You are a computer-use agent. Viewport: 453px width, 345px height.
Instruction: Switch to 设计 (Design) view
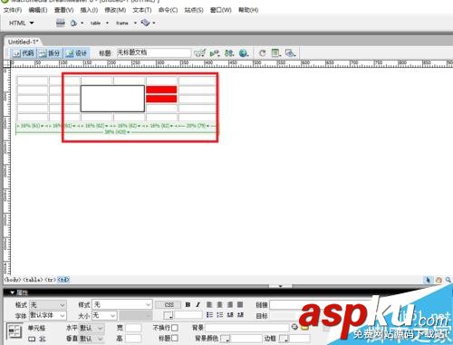[77, 53]
